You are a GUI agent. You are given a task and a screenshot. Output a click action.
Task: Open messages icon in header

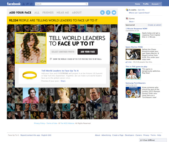pos(27,4)
